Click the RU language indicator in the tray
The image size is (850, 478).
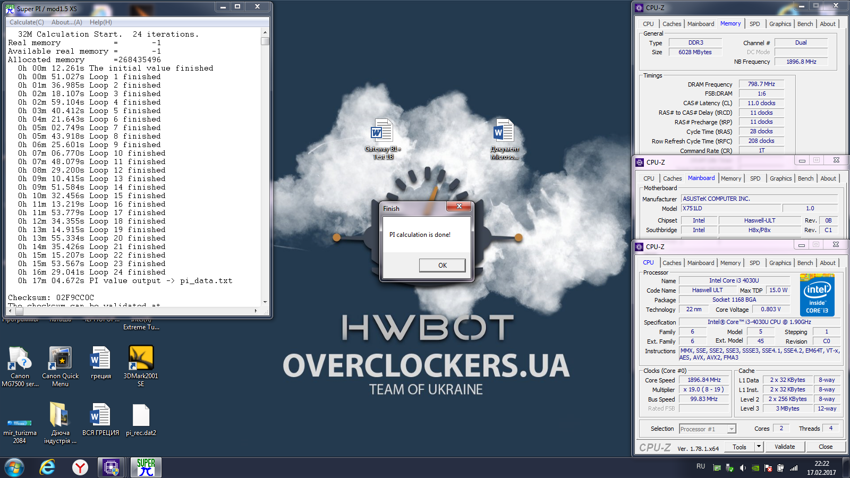701,466
